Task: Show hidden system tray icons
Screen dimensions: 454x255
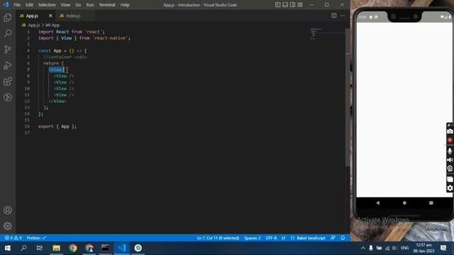Action: 362,248
